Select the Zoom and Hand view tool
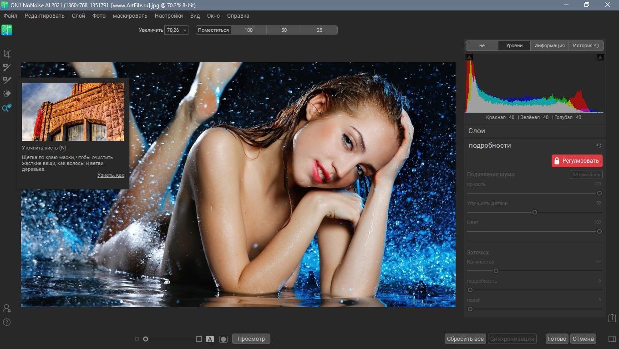Image resolution: width=619 pixels, height=349 pixels. [x=7, y=108]
